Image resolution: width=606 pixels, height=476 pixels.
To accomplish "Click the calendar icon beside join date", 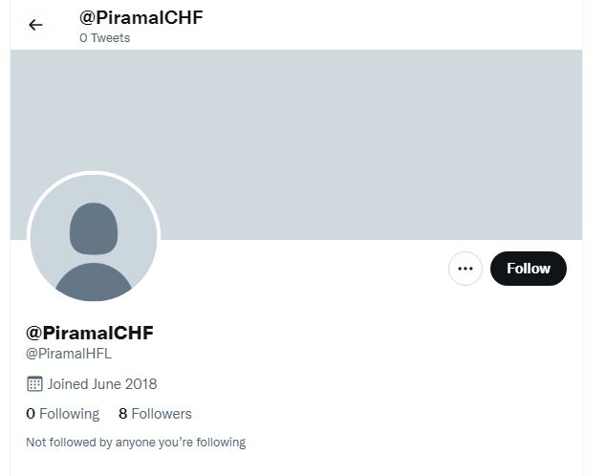I will (34, 384).
